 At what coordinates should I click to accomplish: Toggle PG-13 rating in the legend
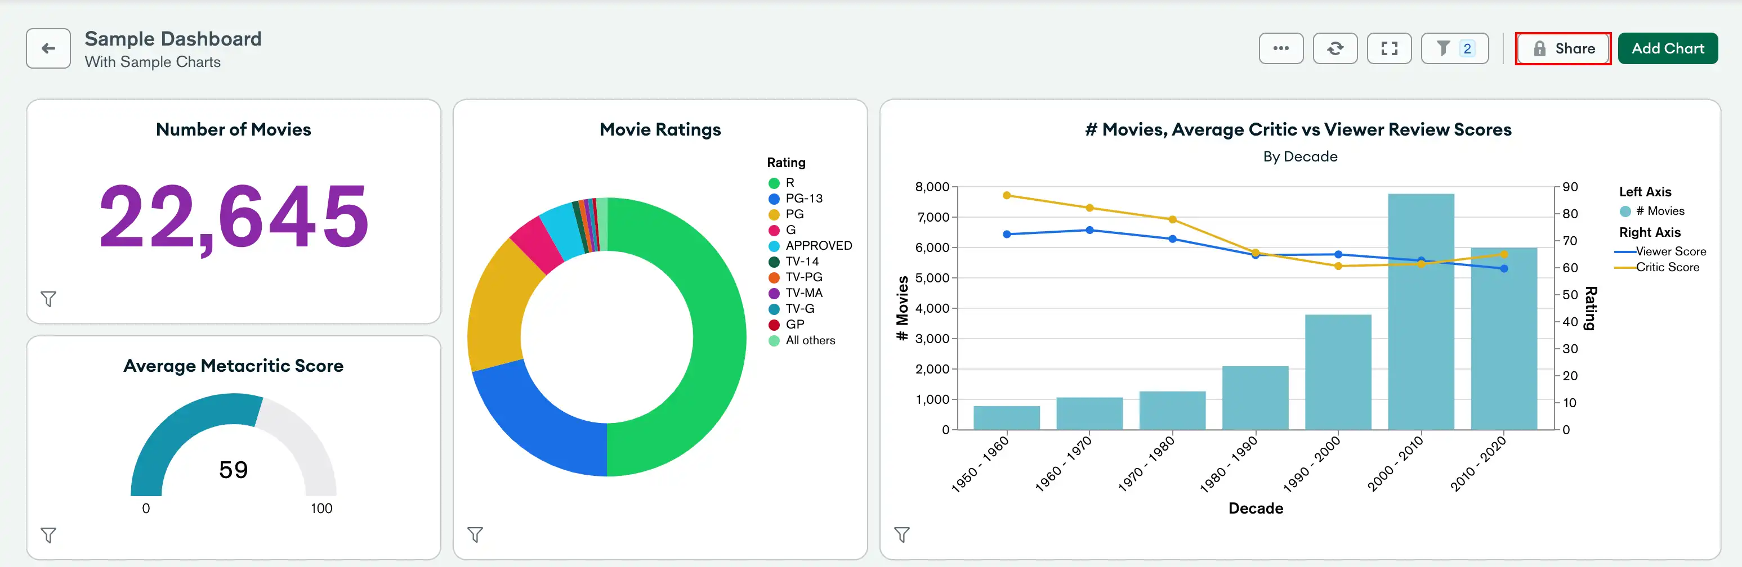[x=803, y=199]
